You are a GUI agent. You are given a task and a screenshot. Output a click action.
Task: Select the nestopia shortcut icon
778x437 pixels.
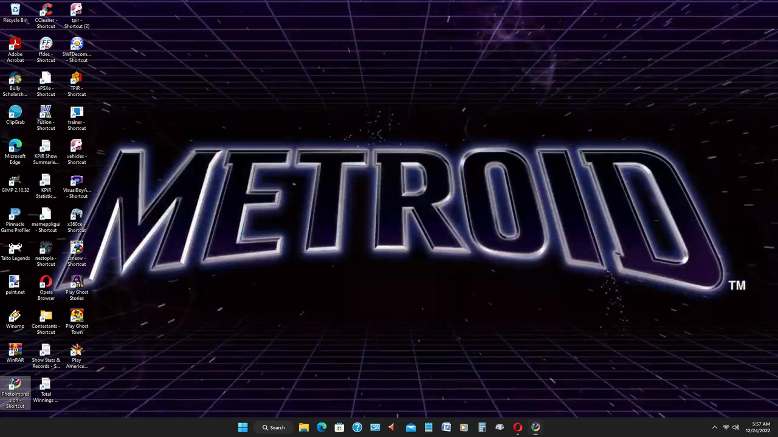click(46, 254)
